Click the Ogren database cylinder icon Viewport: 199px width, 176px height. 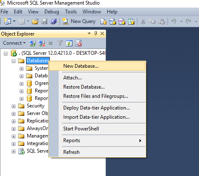(29, 83)
